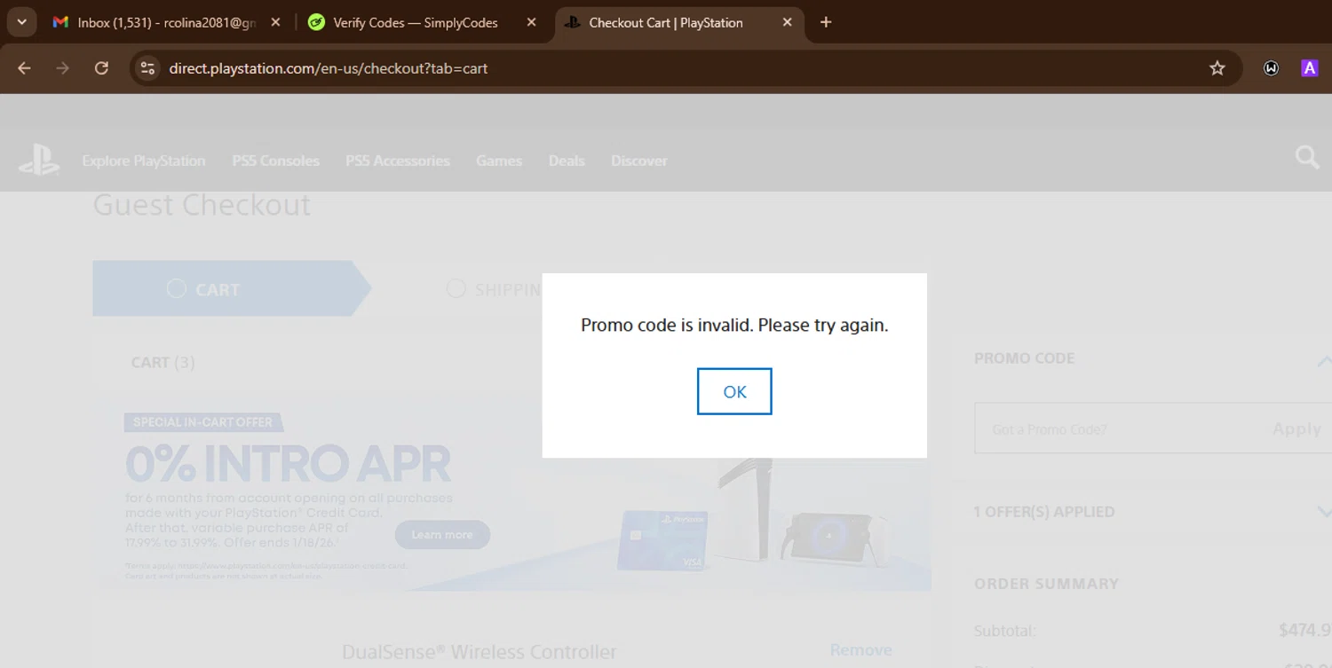Click the PlayStation logo
The height and width of the screenshot is (668, 1332).
coord(39,160)
